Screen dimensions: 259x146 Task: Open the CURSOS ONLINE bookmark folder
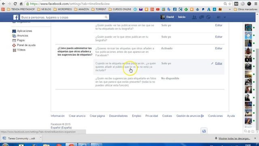[120, 9]
